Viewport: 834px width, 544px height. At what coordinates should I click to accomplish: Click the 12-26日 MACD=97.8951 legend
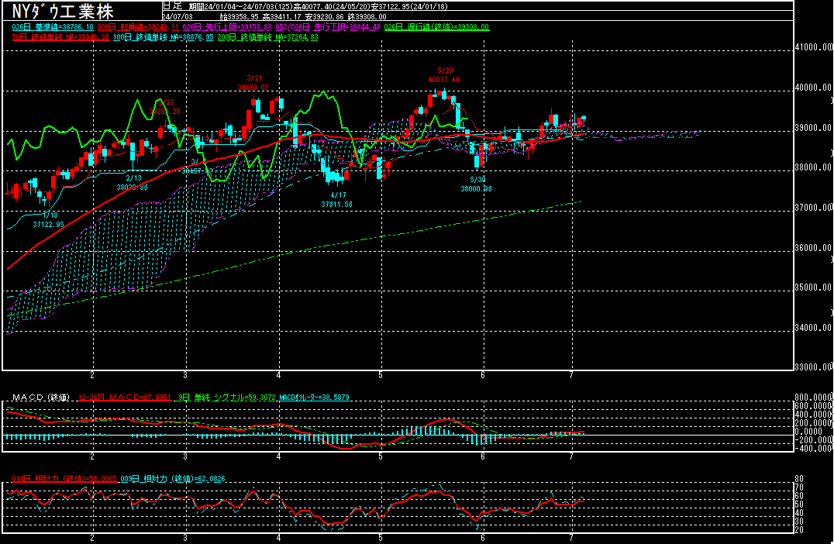point(125,398)
